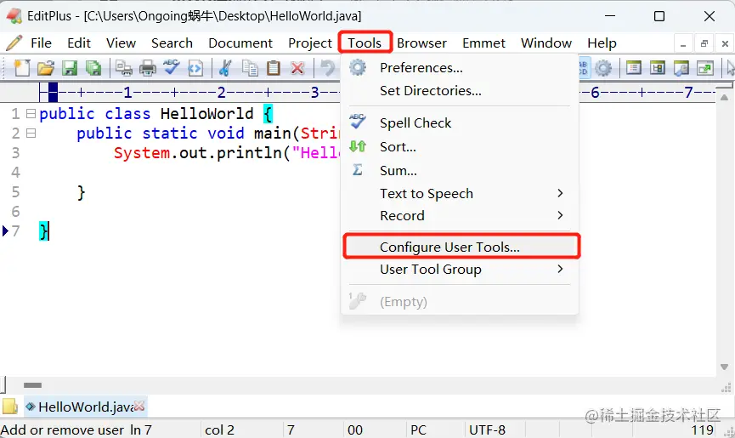Click the PC line-ending status bar field
Screen dimensions: 735x438
coord(419,429)
